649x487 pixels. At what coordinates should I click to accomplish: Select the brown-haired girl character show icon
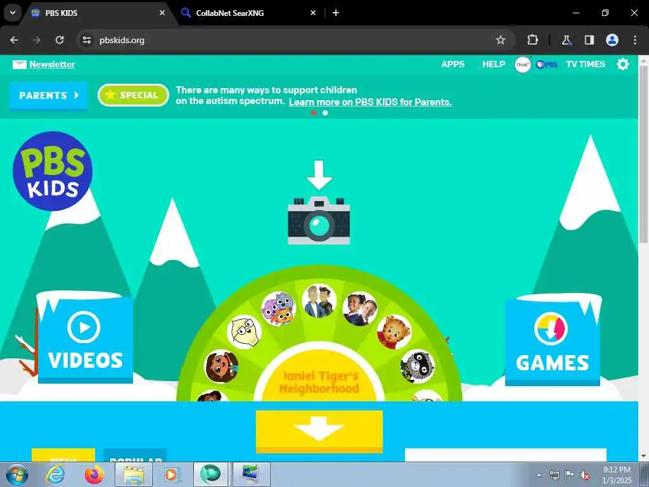pos(221,366)
